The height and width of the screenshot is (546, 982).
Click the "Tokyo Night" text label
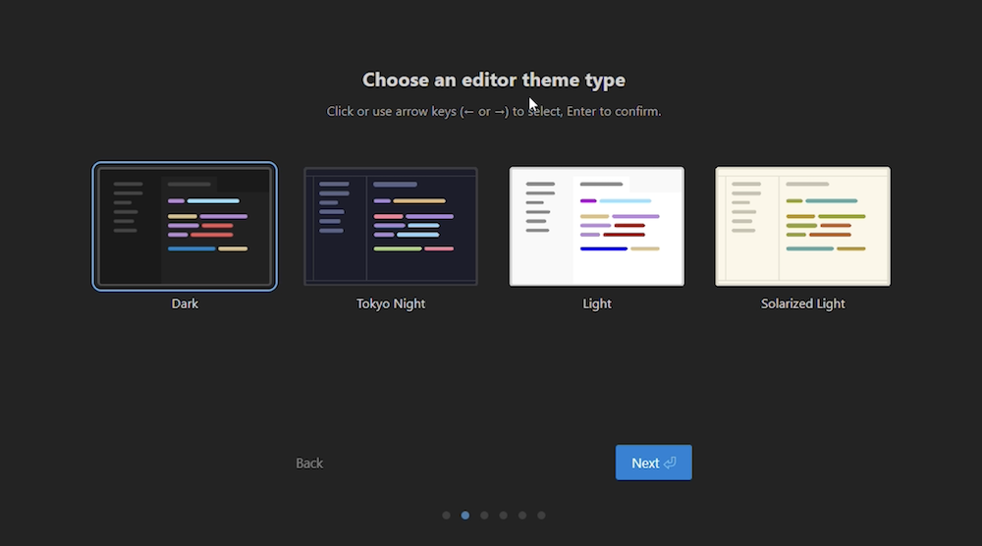[x=391, y=304]
